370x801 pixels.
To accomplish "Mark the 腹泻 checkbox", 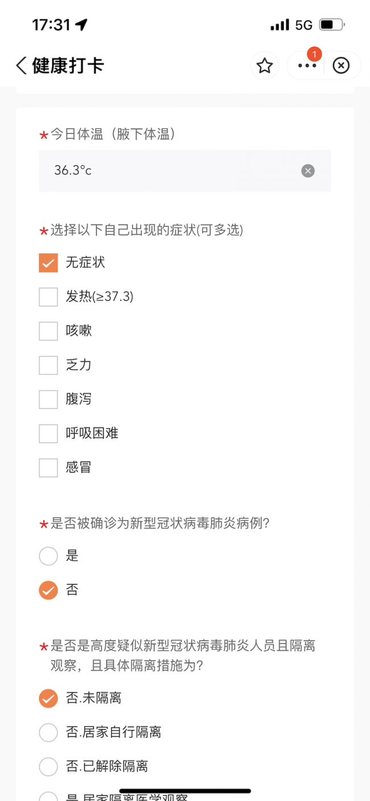I will (48, 399).
